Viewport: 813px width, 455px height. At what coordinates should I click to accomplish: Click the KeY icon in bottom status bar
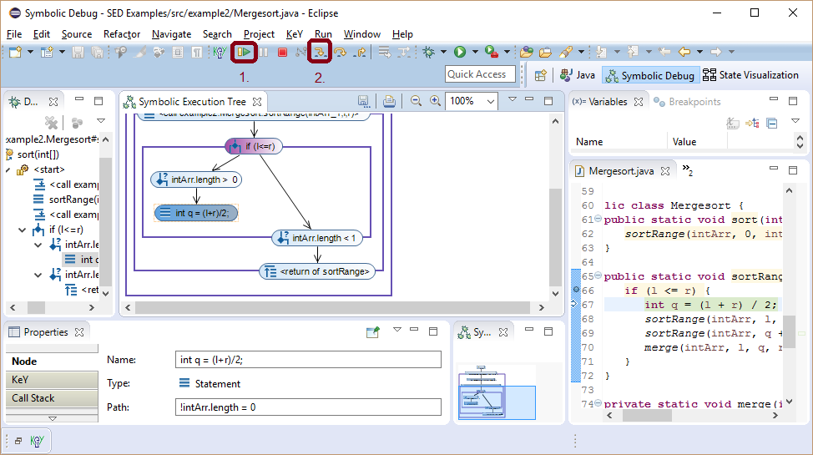coord(37,441)
